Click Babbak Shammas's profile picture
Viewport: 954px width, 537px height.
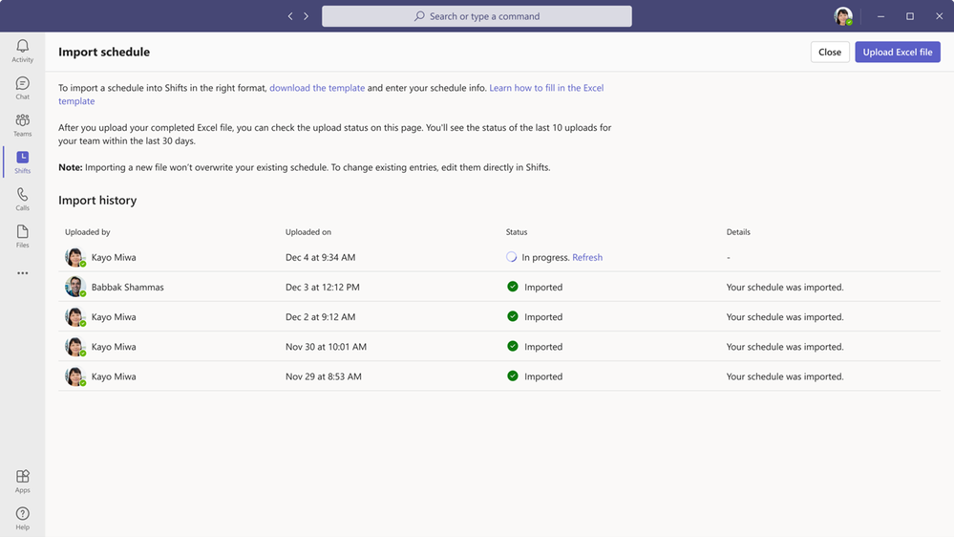point(74,287)
